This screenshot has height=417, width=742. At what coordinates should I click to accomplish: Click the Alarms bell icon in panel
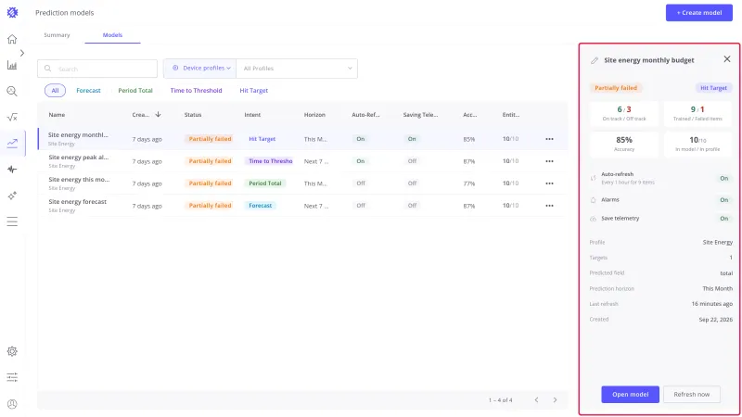point(593,200)
